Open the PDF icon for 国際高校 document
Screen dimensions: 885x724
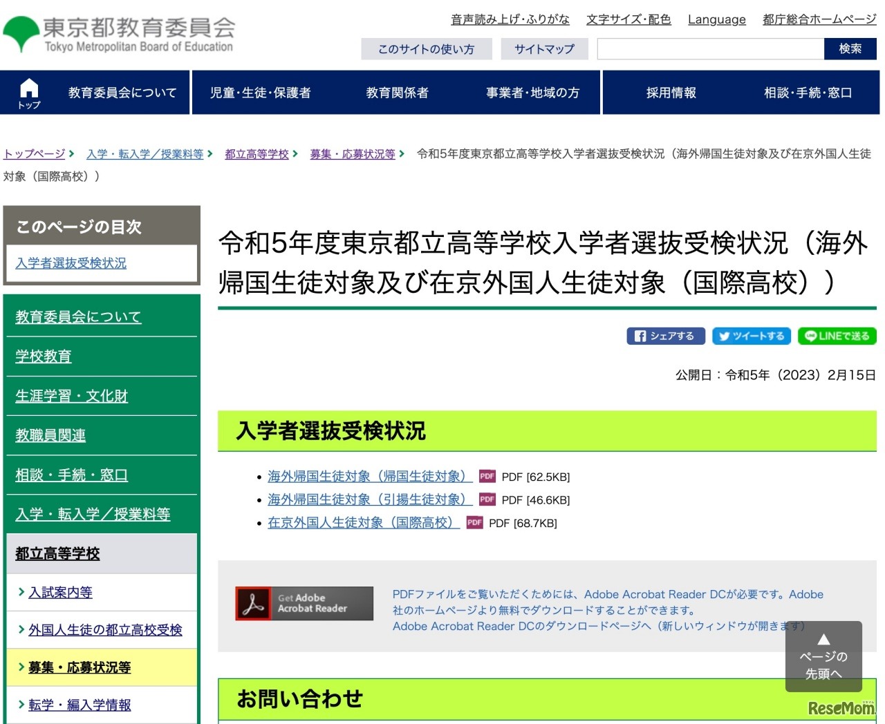pyautogui.click(x=474, y=523)
